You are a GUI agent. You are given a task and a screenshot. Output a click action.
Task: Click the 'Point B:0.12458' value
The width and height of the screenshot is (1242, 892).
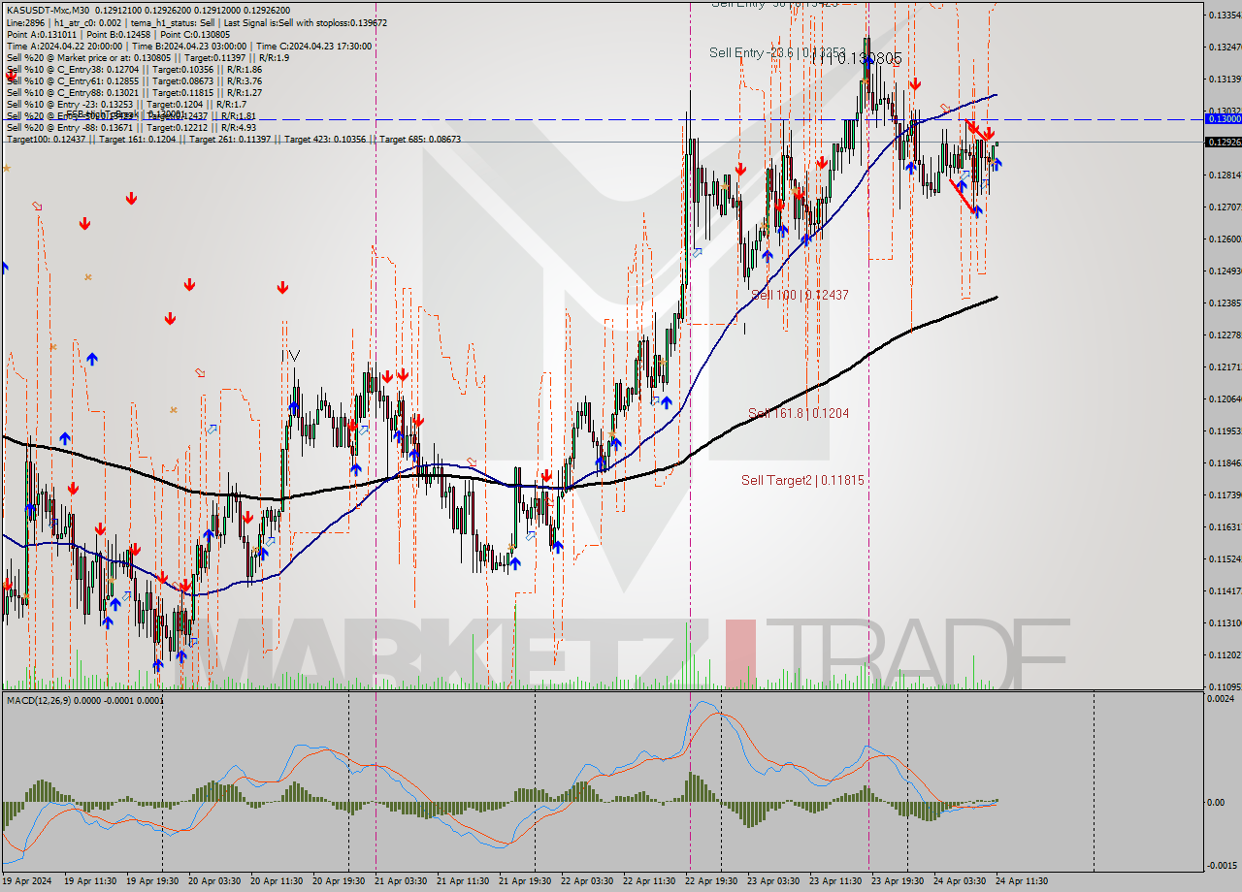point(116,34)
